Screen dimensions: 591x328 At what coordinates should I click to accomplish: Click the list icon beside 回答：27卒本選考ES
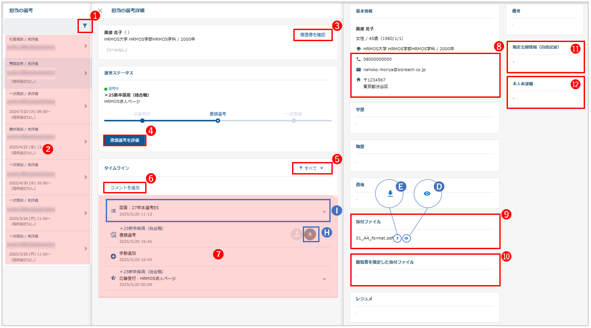(113, 211)
